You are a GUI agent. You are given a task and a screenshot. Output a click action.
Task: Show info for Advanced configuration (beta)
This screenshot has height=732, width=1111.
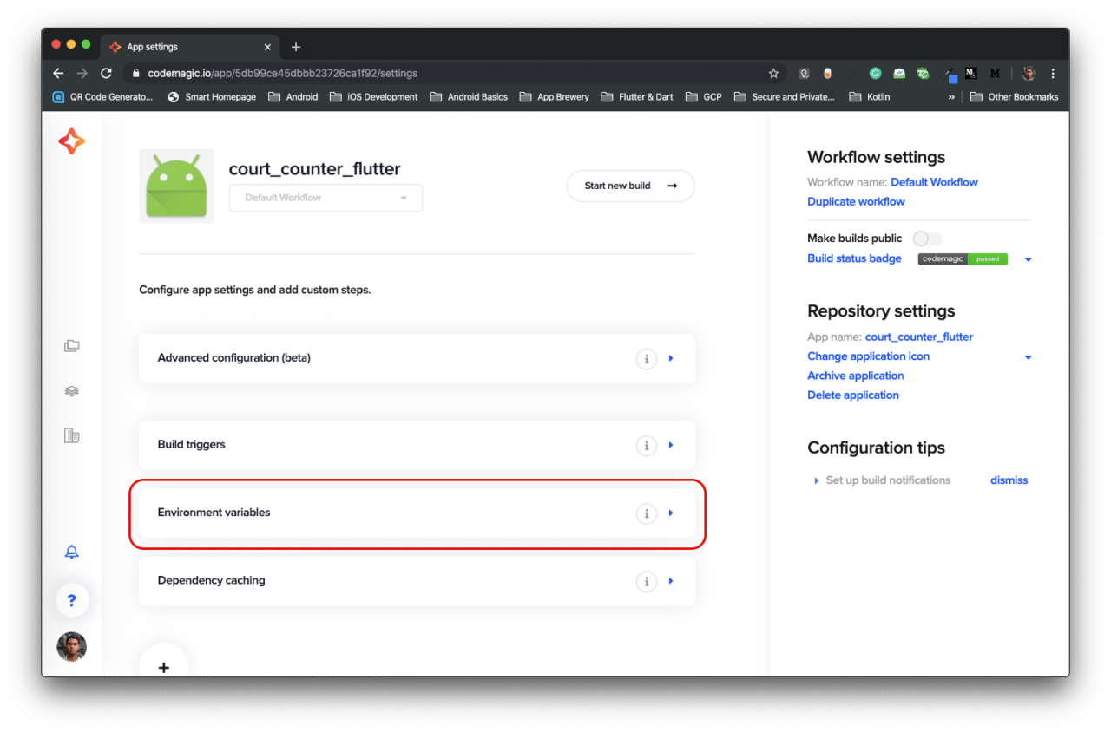click(646, 358)
